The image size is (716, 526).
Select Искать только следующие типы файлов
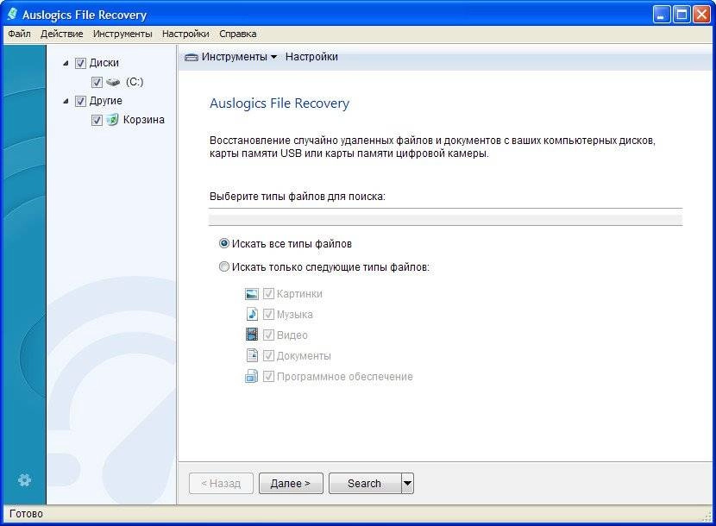[x=223, y=266]
